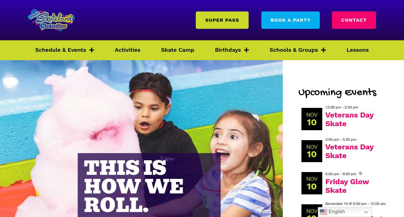Expand the Schools & Groups plus icon
The image size is (404, 217).
pos(324,50)
